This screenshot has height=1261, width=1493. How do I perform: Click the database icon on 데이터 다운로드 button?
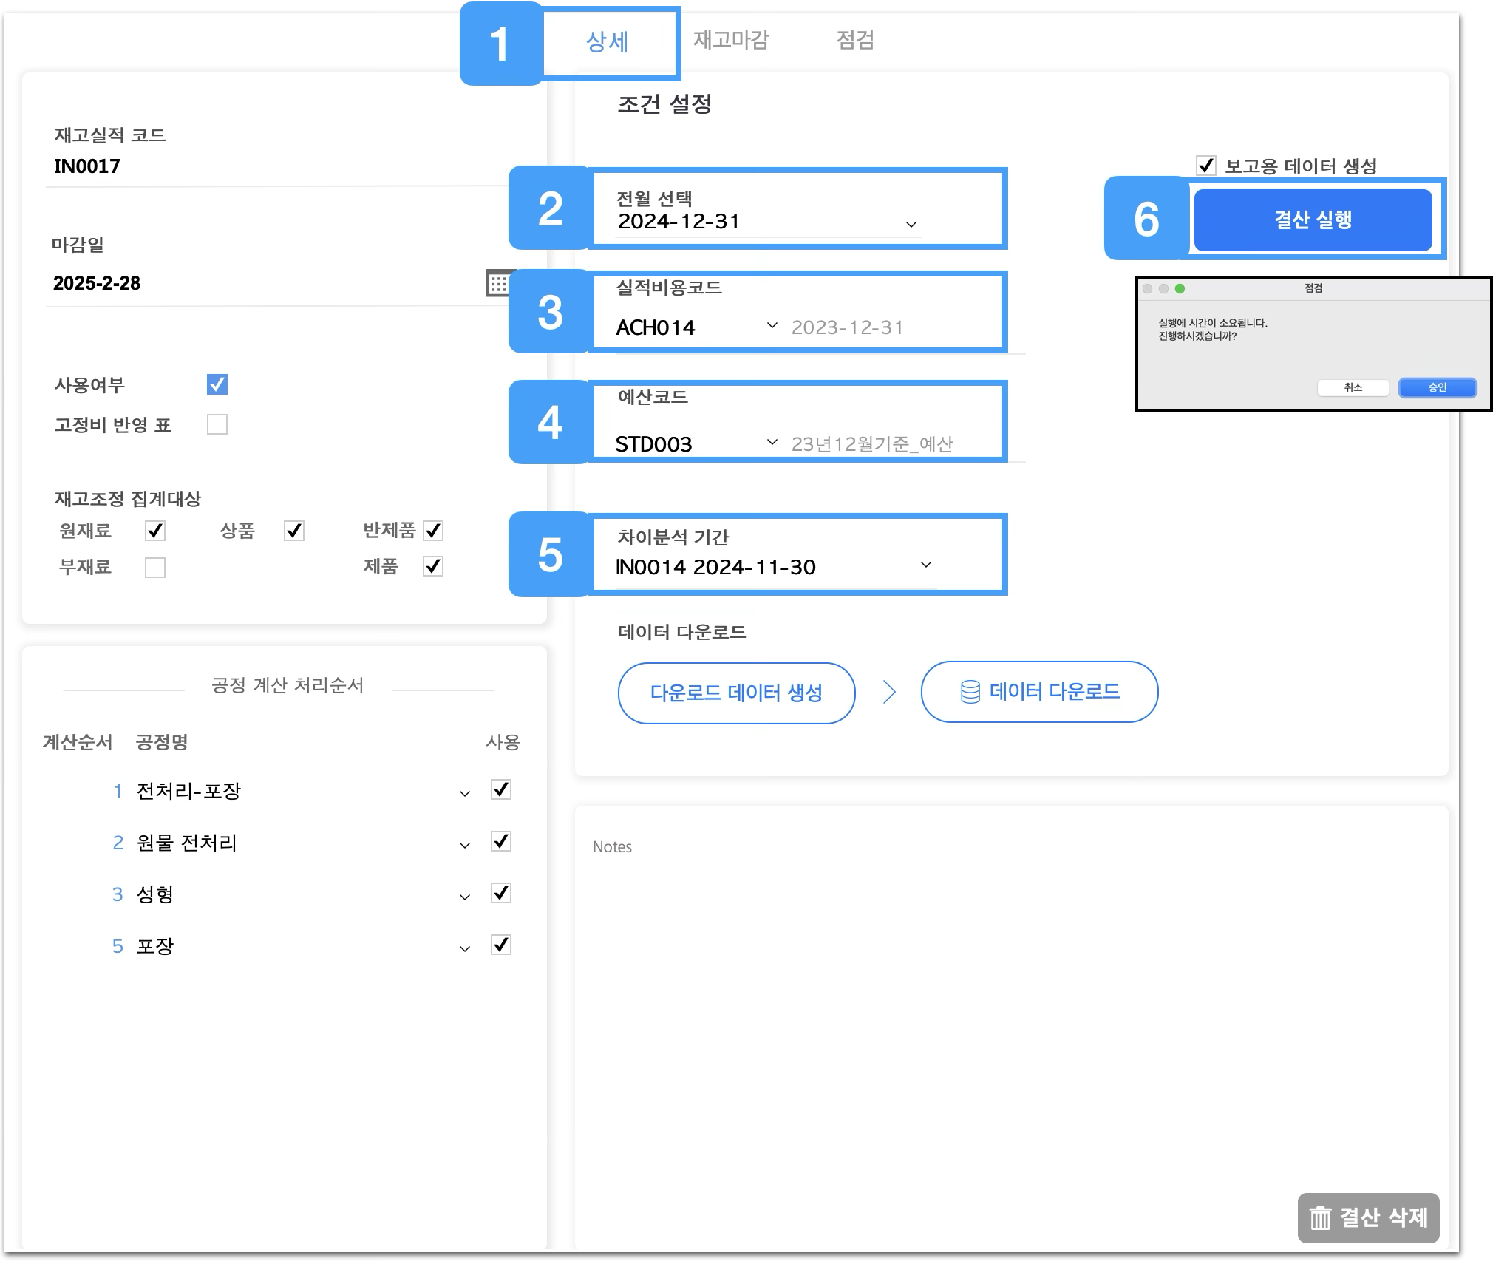970,693
